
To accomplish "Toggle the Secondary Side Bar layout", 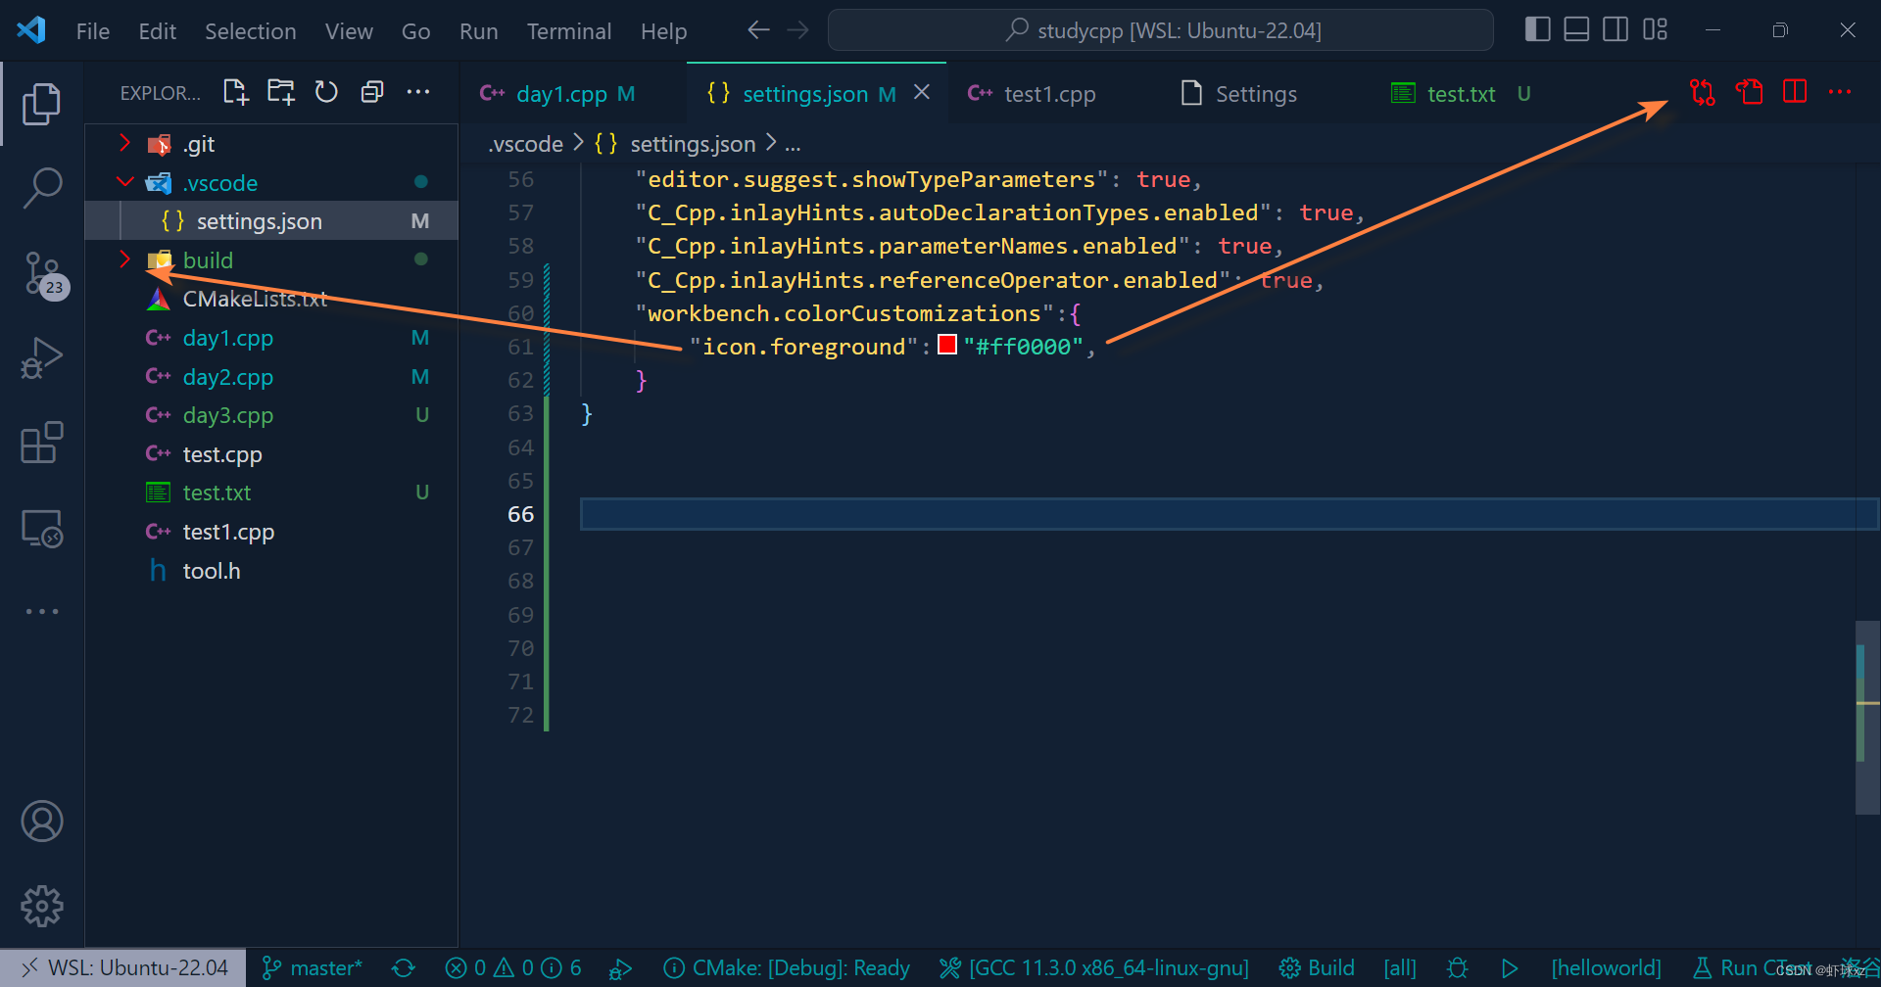I will (x=1616, y=30).
